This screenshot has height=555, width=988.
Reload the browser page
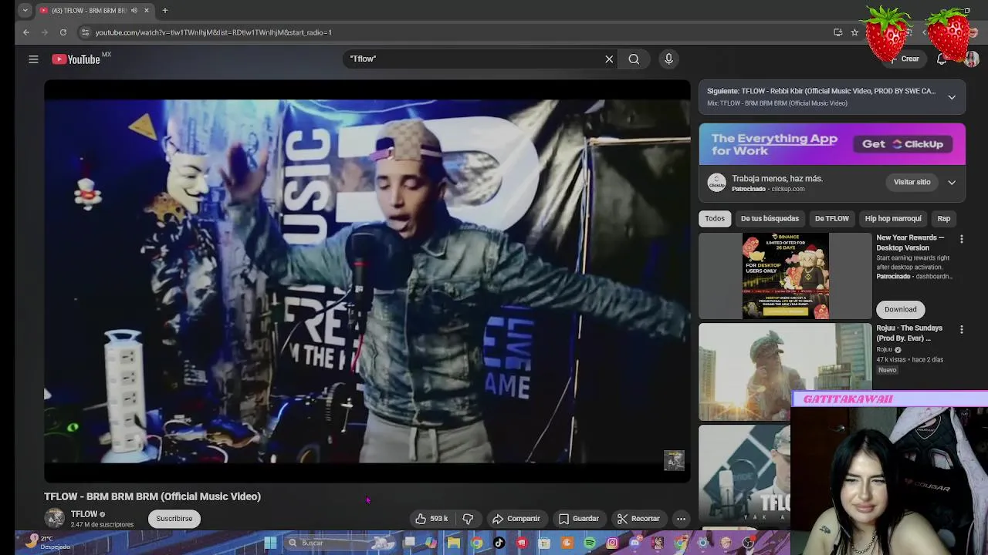[x=63, y=32]
